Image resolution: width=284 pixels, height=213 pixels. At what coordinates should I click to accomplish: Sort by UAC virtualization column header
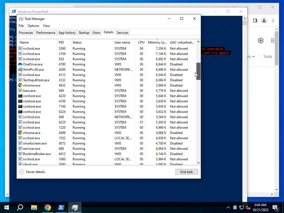click(182, 42)
